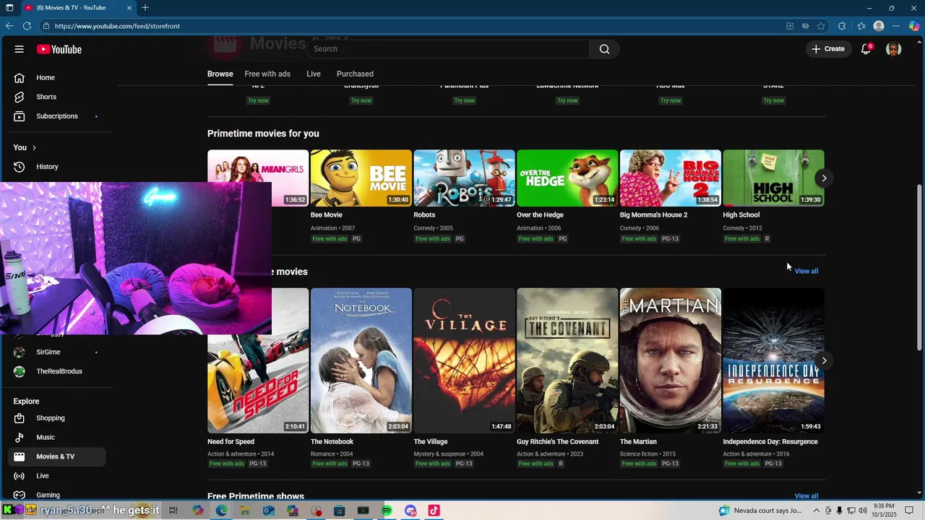Image resolution: width=925 pixels, height=520 pixels.
Task: Switch to the Live tab
Action: (314, 74)
